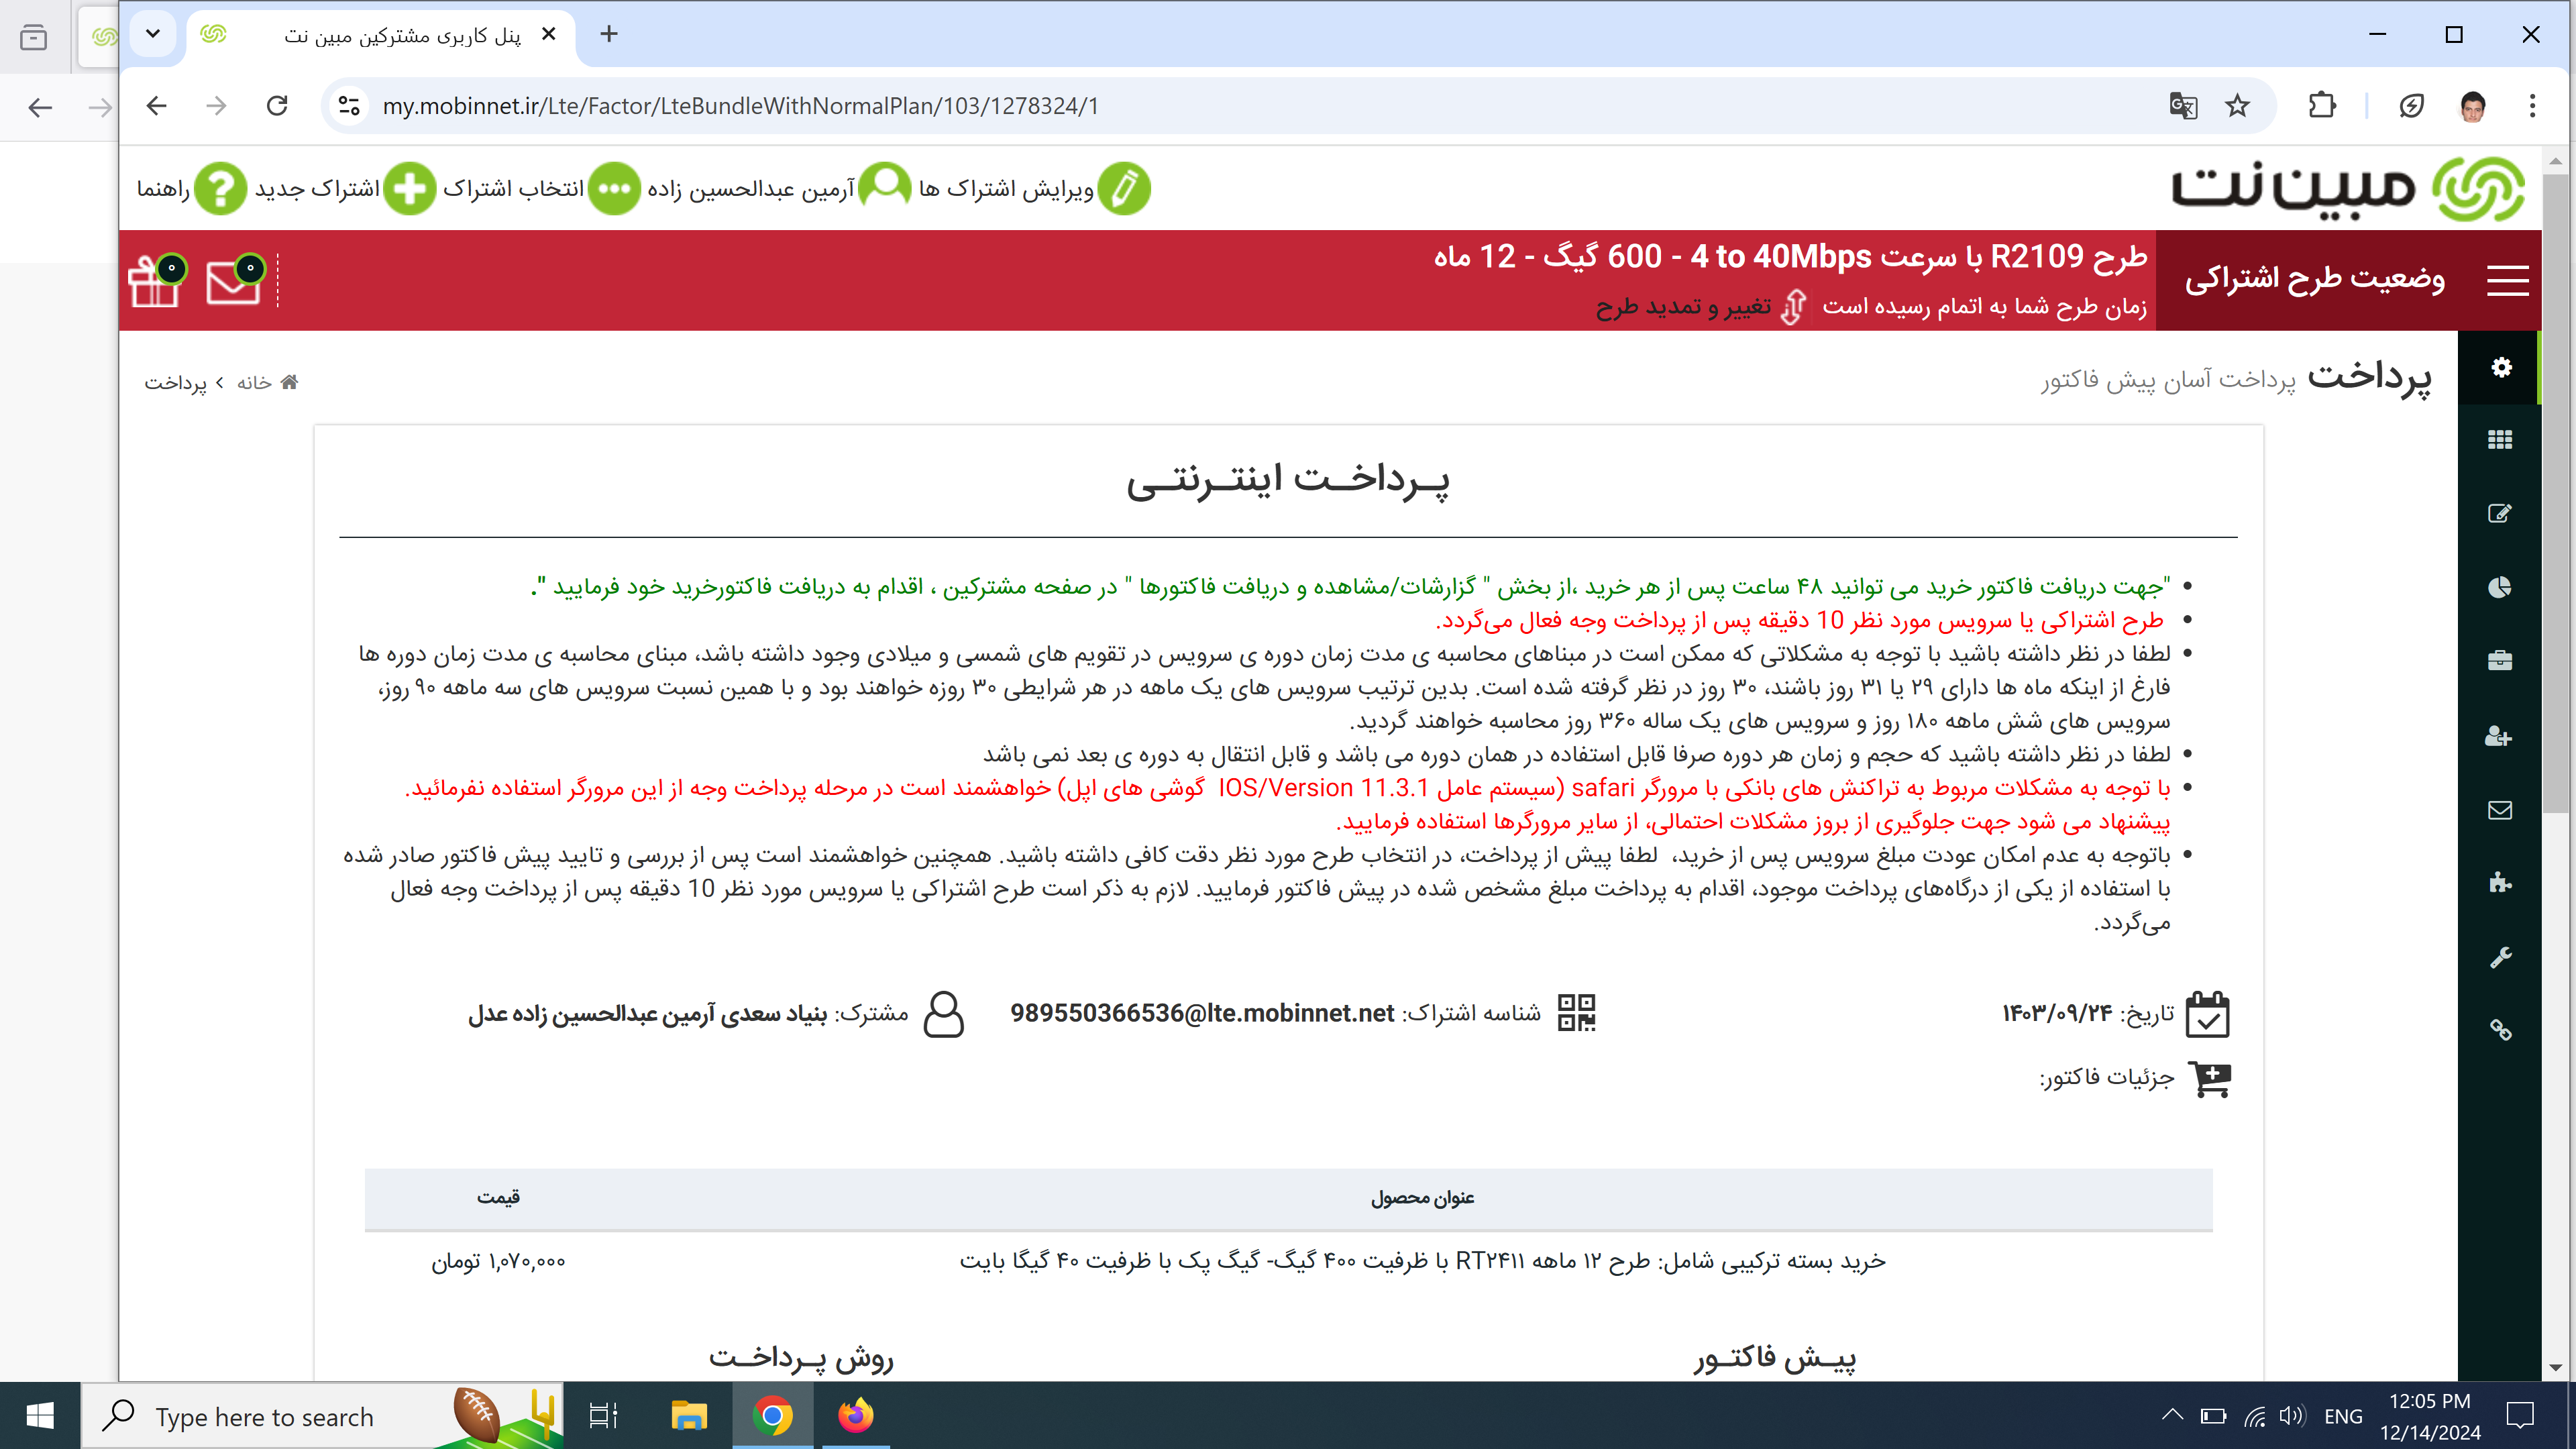Viewport: 2576px width, 1449px height.
Task: Click the puzzle piece icon in sidebar
Action: 2500,882
